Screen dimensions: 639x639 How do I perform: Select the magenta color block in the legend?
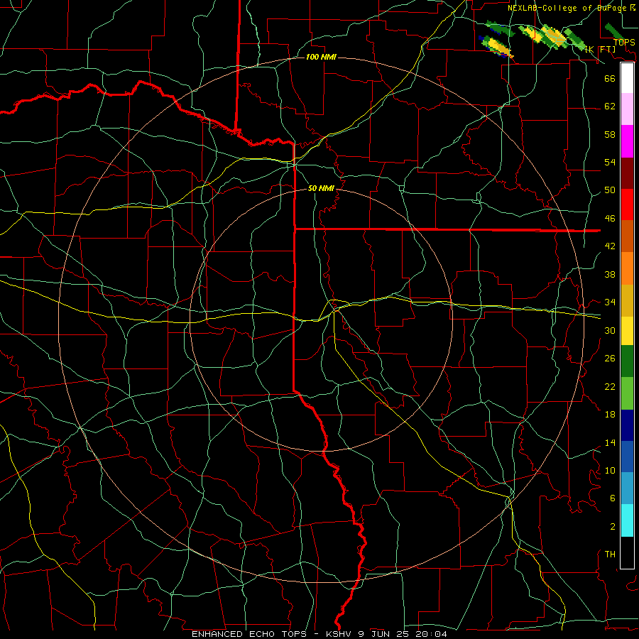click(627, 141)
